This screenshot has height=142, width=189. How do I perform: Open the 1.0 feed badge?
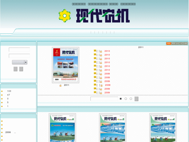point(181,44)
